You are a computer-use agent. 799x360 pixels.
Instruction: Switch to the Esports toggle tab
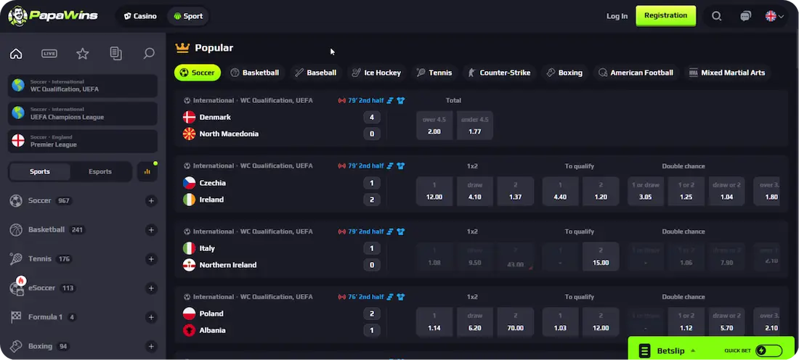point(100,171)
